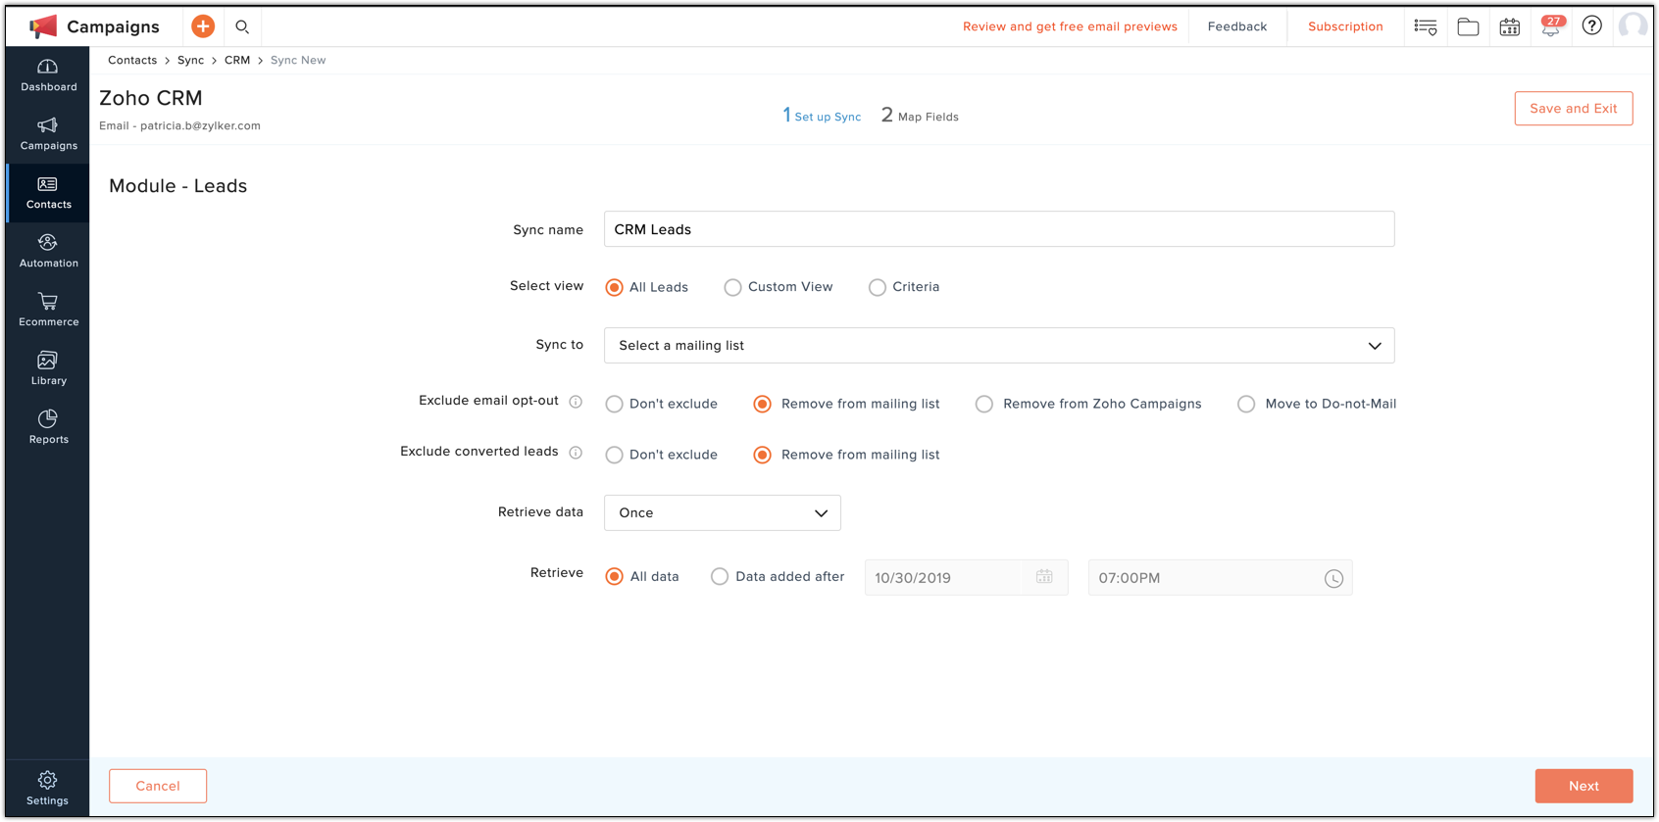The image size is (1659, 822).
Task: Open the calendar icon in top bar
Action: [x=1510, y=26]
